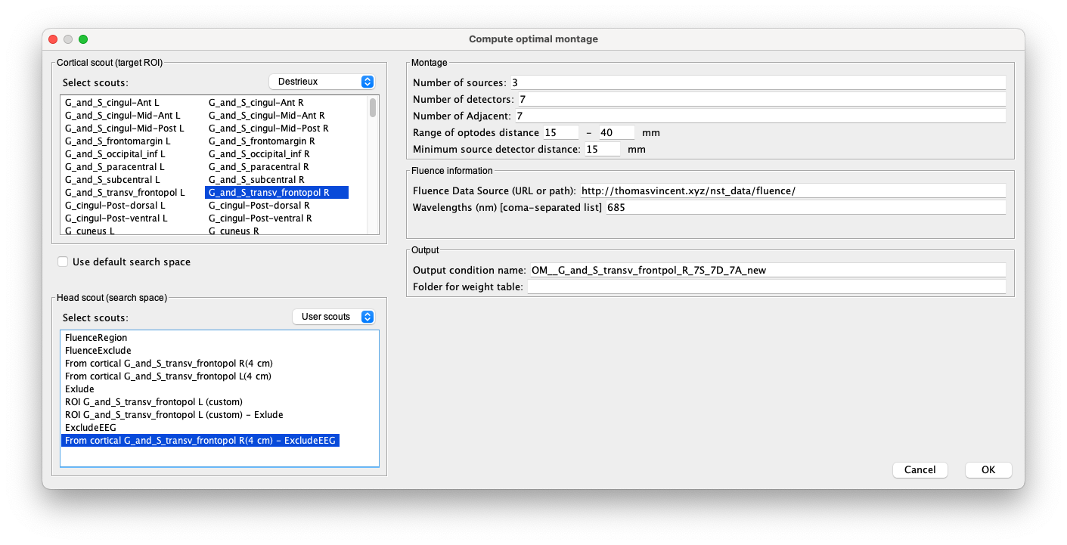Edit Minimum source detector distance field
Image resolution: width=1067 pixels, height=545 pixels.
(602, 149)
